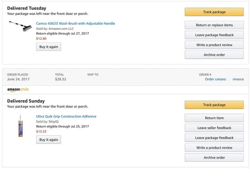
Task: Click Leave seller feedback
Action: tap(214, 128)
